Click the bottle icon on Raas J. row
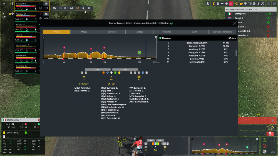The width and height of the screenshot is (278, 156). (x=27, y=40)
